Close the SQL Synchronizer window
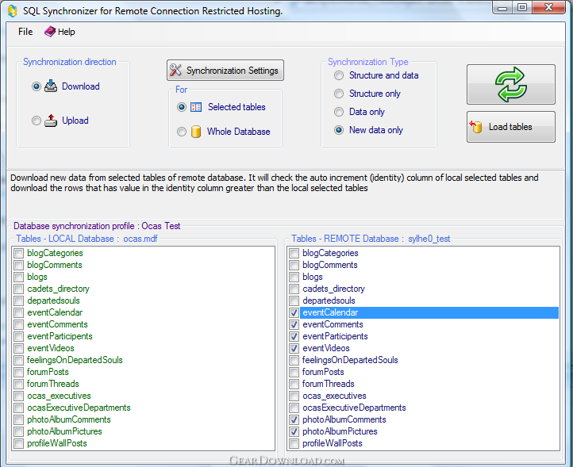This screenshot has height=467, width=573. 548,8
